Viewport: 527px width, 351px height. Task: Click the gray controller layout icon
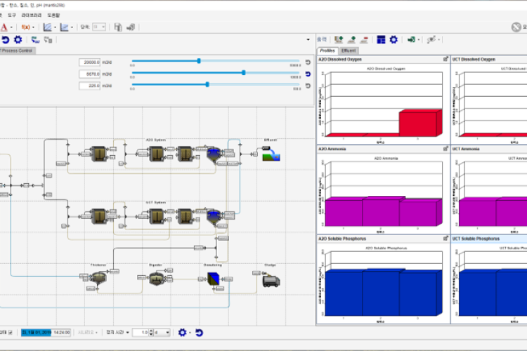(48, 39)
